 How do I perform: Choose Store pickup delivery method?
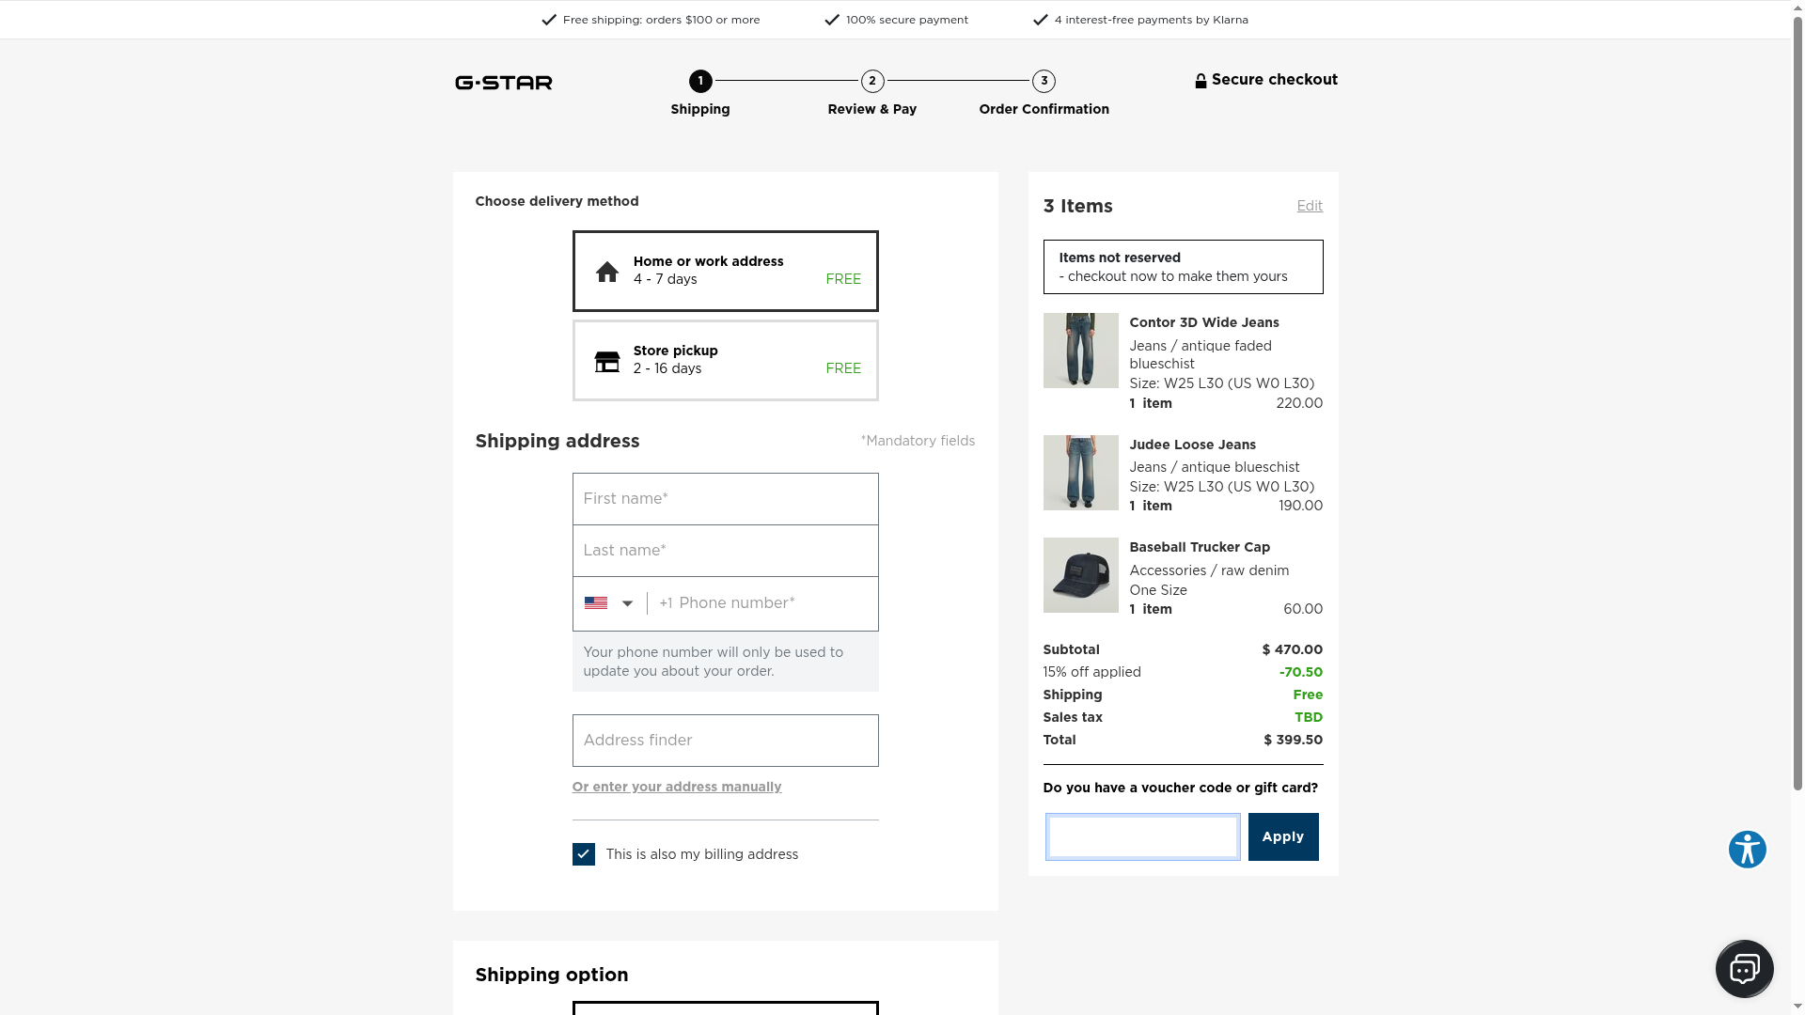[725, 361]
